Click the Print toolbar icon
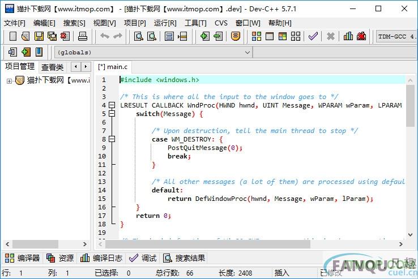 point(83,36)
